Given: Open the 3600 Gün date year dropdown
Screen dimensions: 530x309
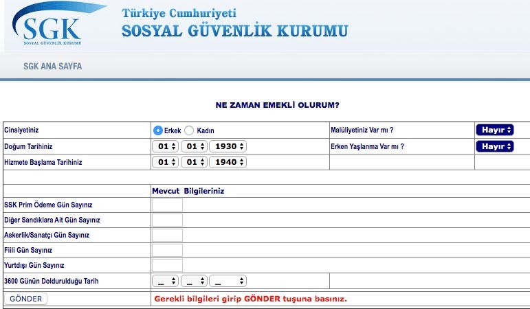Looking at the screenshot, I should click(228, 281).
